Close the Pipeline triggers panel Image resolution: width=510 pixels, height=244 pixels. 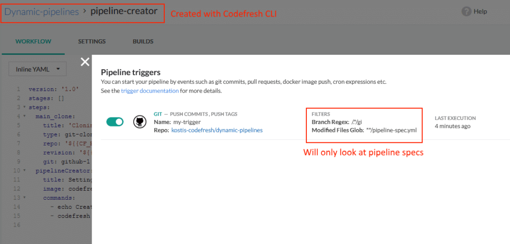coord(85,62)
